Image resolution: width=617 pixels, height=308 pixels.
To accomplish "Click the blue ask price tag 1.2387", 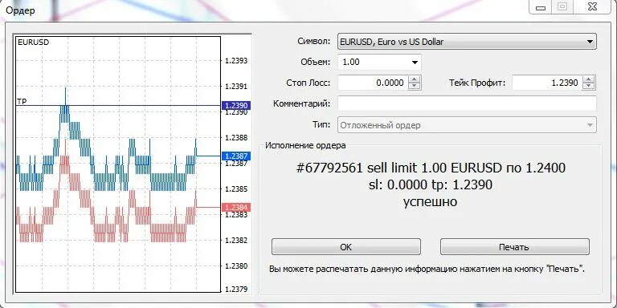I will click(x=235, y=156).
